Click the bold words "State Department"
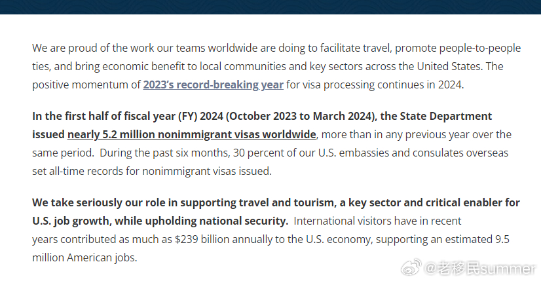Screen dimensions: 541x281 (x=446, y=117)
